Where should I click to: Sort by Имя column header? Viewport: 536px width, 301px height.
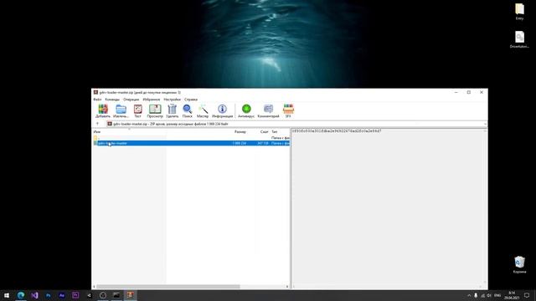(x=97, y=132)
